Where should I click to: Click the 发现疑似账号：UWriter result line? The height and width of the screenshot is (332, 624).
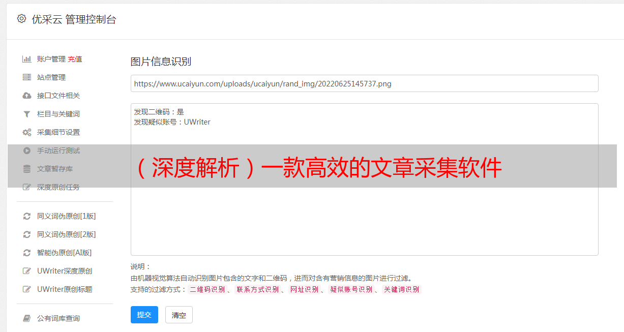172,122
